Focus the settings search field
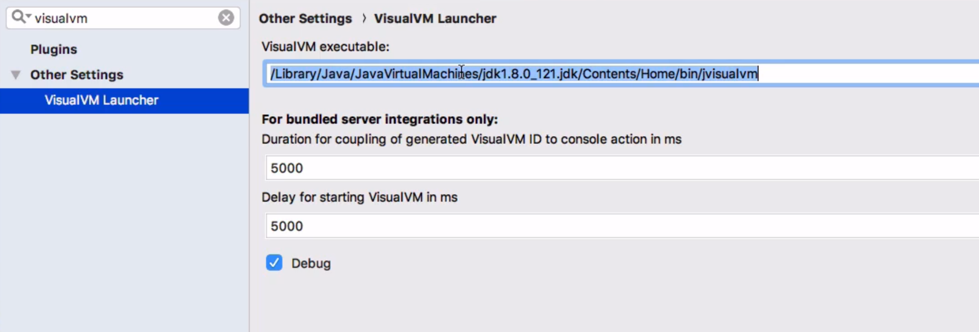 pos(121,18)
